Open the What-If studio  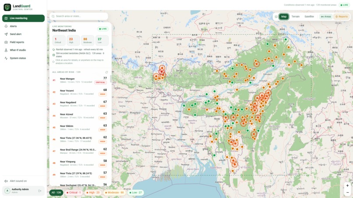click(23, 50)
